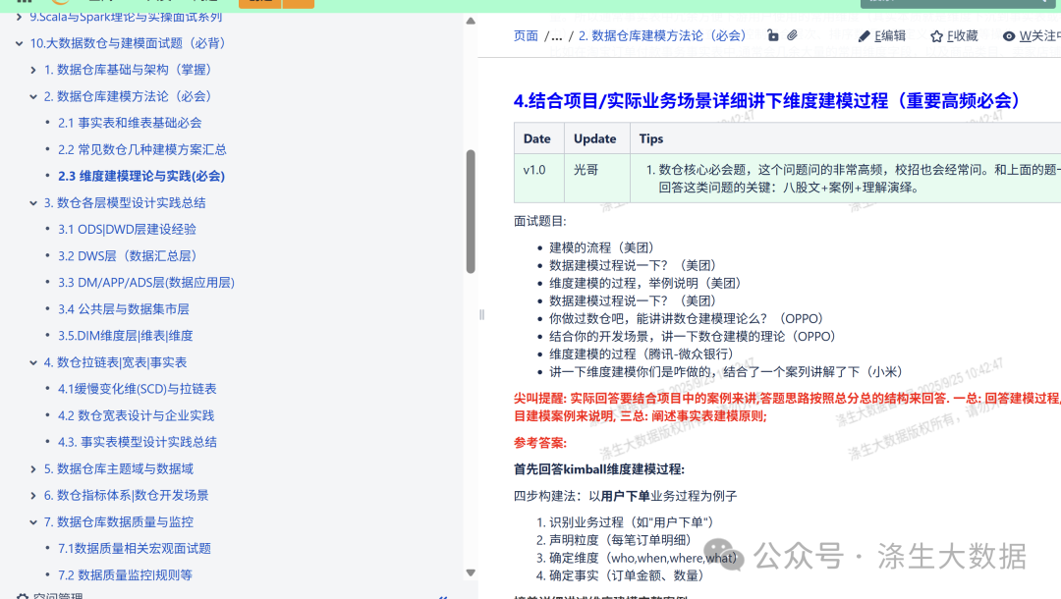Click the sidebar vertical scrollbar thumb
The height and width of the screenshot is (599, 1061).
pyautogui.click(x=471, y=211)
